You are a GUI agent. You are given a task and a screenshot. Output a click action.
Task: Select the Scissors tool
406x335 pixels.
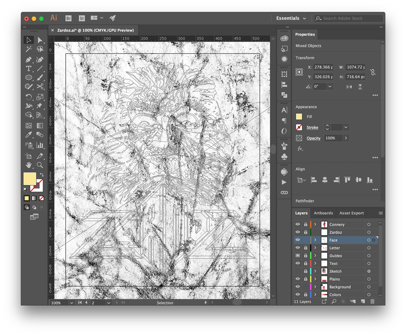[x=40, y=87]
